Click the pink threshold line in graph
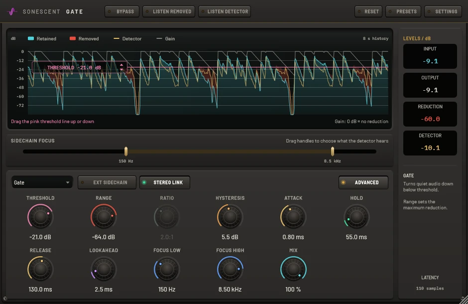This screenshot has height=304, width=468. coord(257,67)
